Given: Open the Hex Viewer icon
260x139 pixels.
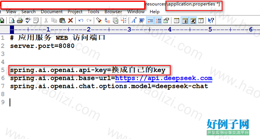Looking at the screenshot, I should coord(36,20).
